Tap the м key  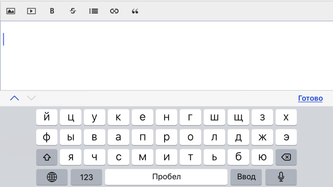click(x=142, y=157)
